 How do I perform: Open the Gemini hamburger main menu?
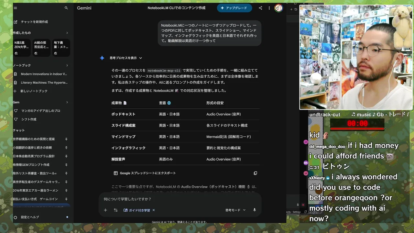click(x=15, y=8)
